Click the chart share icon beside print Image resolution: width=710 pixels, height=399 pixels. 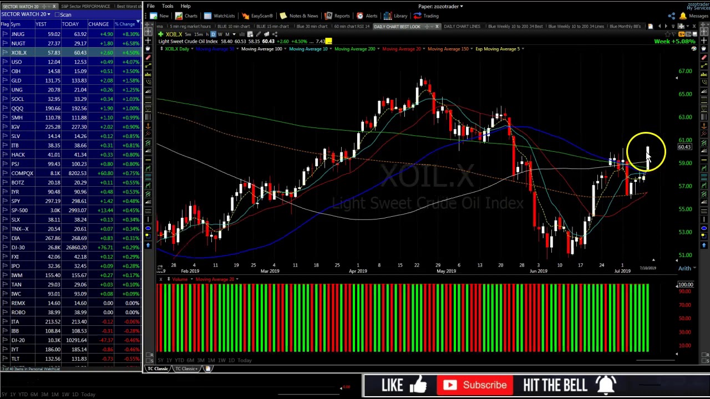click(275, 34)
